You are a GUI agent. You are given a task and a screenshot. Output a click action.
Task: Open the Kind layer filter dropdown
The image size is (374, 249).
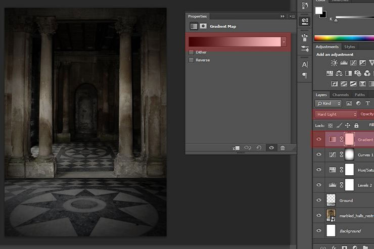point(328,104)
